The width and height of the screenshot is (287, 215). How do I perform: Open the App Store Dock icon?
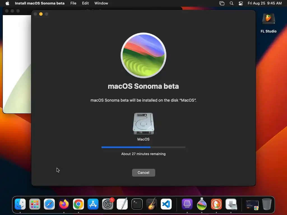93,204
